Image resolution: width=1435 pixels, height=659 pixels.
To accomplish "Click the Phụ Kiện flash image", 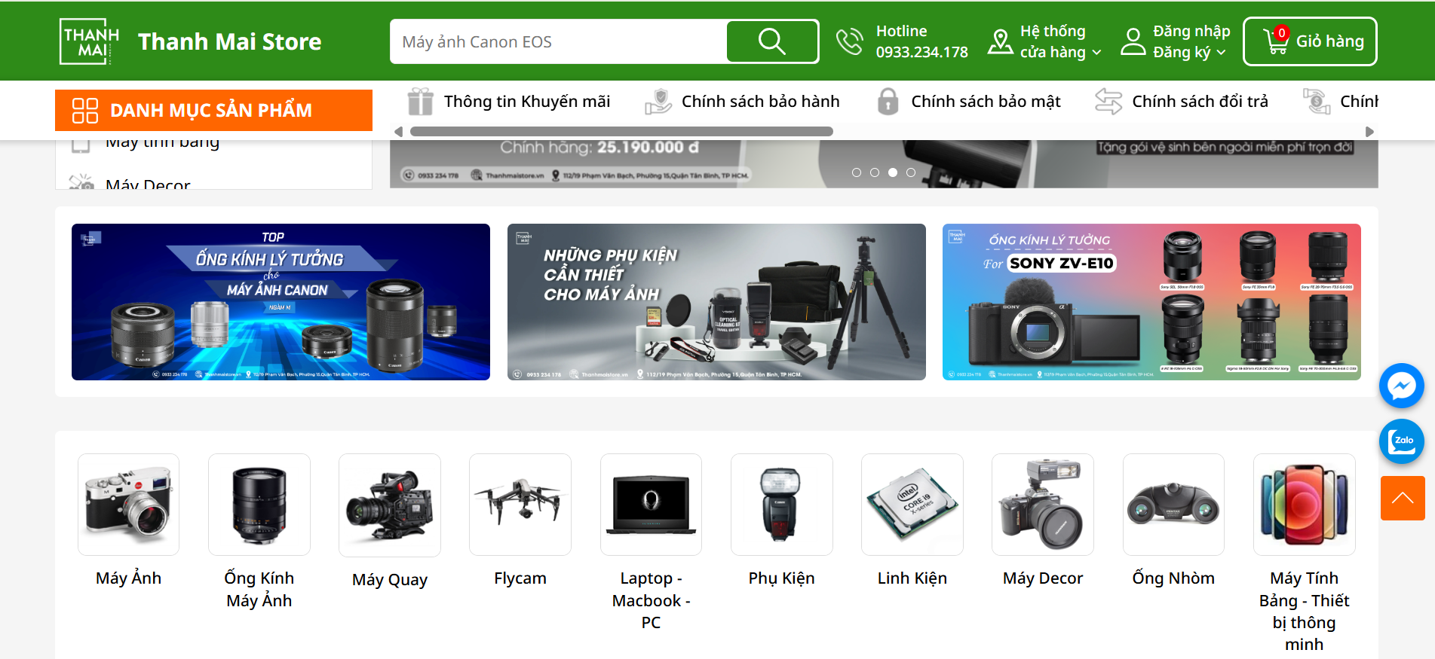I will click(781, 505).
